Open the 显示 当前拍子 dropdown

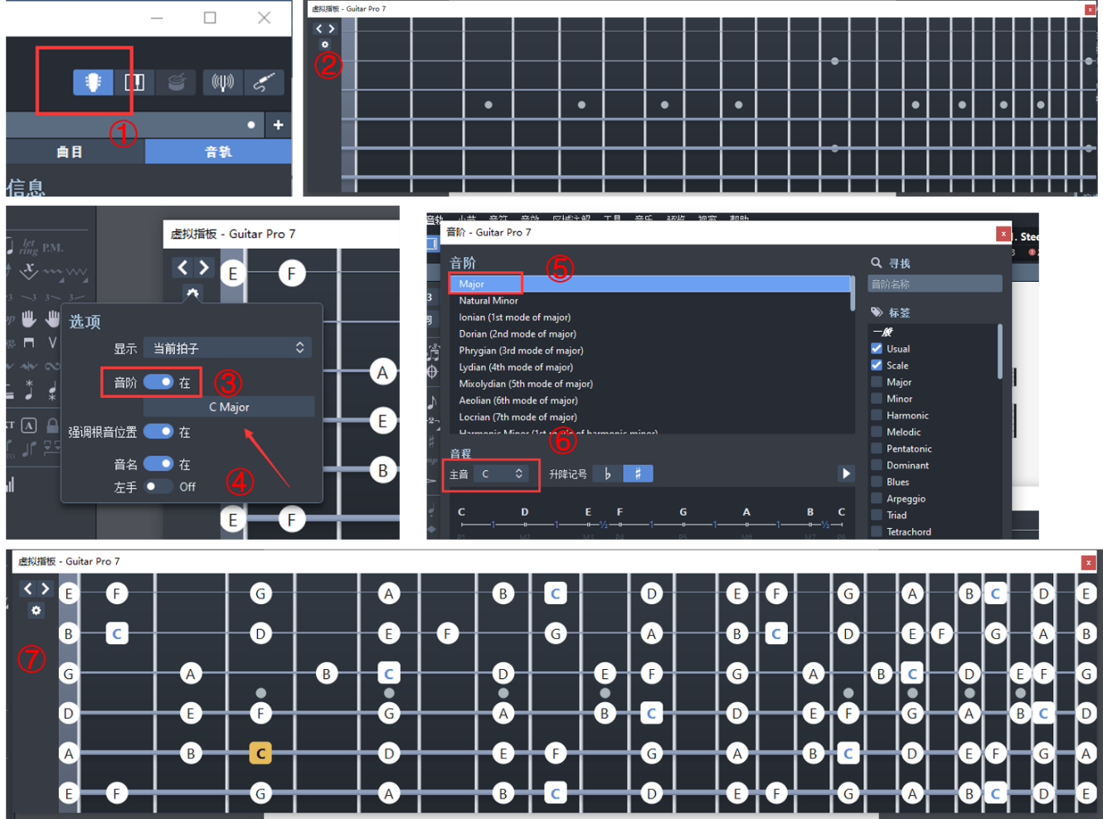(x=227, y=348)
